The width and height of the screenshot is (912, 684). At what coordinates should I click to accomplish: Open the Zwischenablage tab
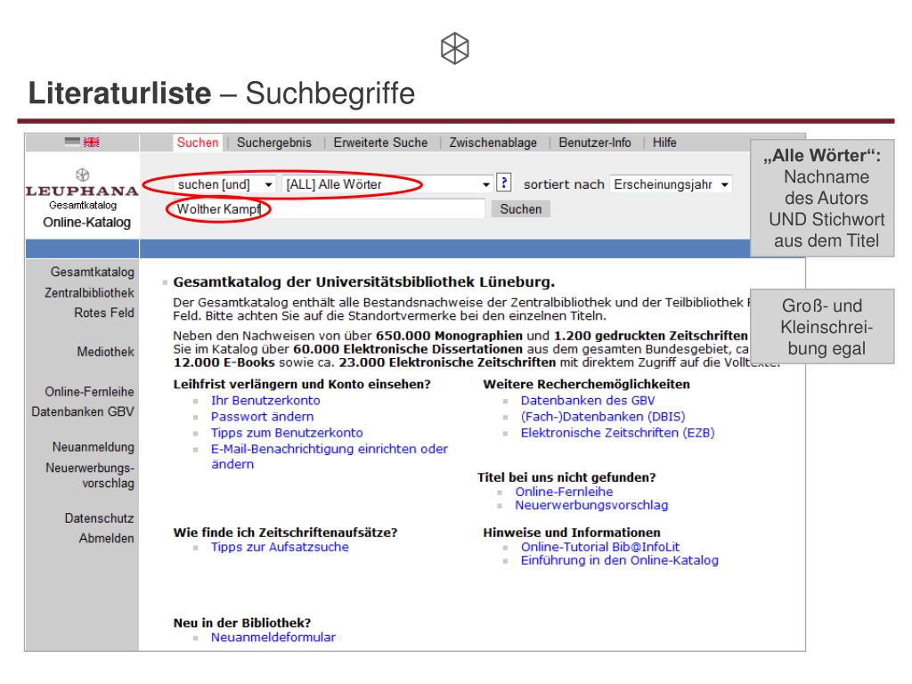coord(493,142)
